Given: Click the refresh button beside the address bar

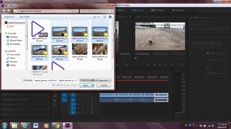Looking at the screenshot, I should click(x=77, y=11).
